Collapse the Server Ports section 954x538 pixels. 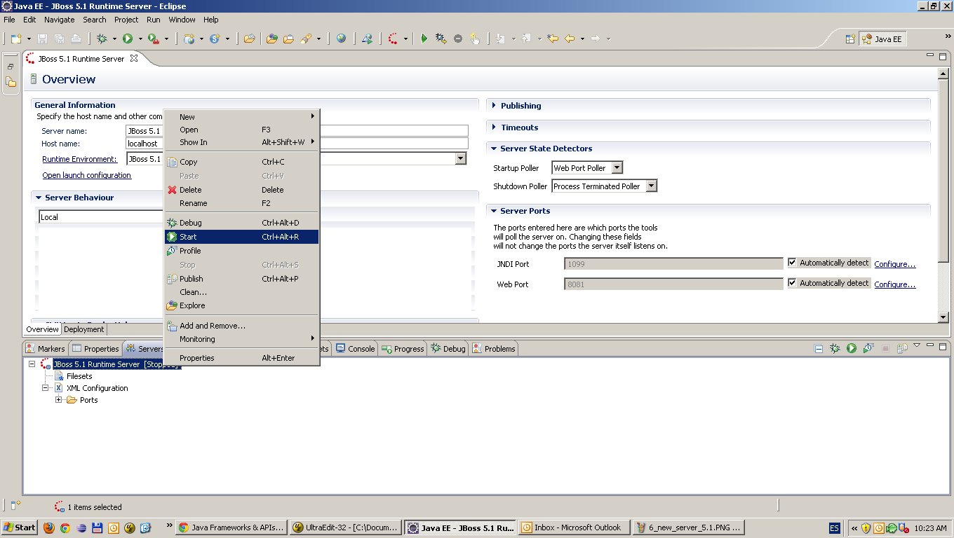495,211
